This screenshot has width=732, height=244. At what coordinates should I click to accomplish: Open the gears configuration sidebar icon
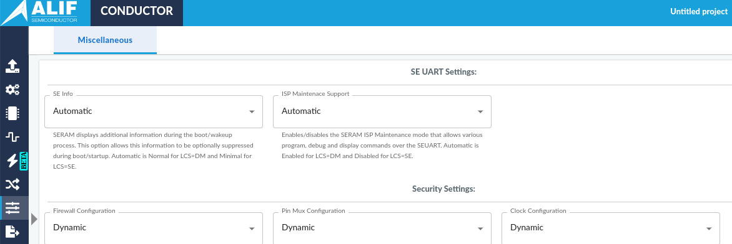[x=12, y=90]
